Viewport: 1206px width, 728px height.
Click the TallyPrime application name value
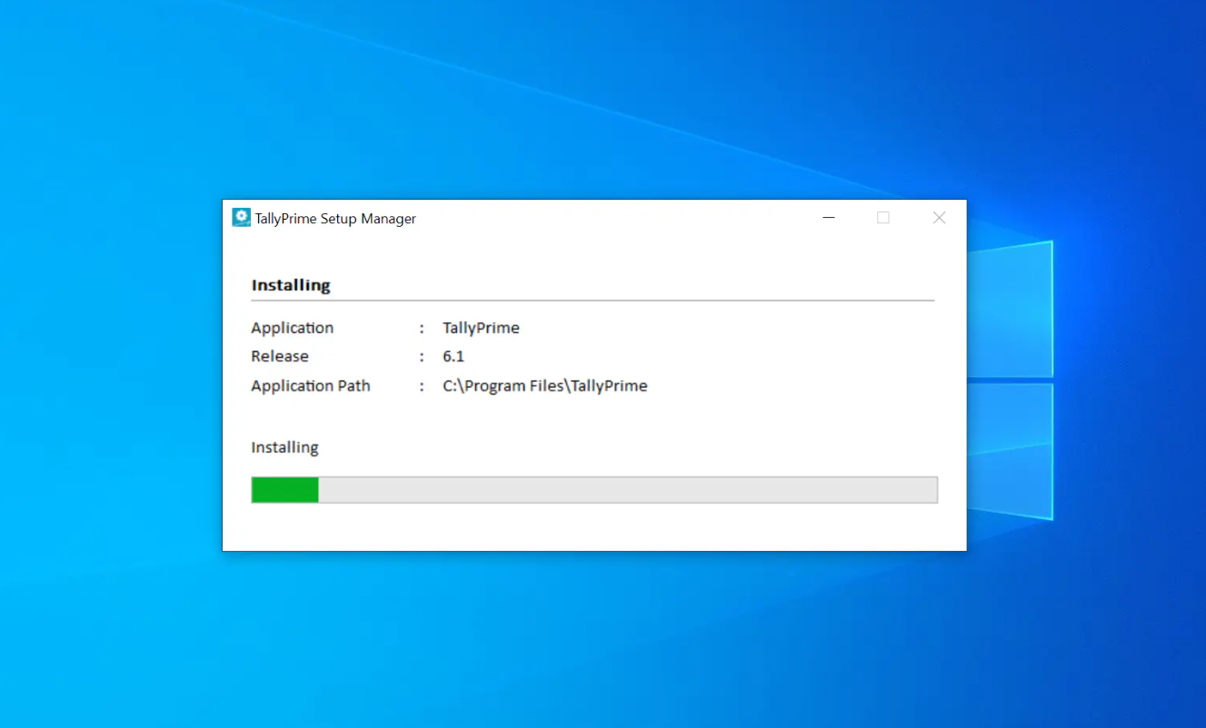[x=481, y=328]
